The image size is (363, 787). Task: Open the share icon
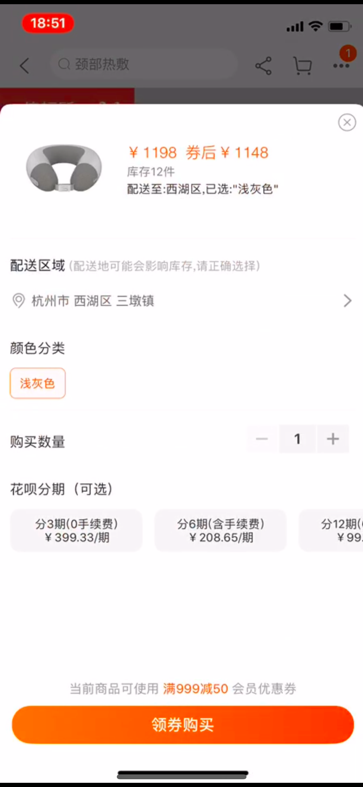[x=263, y=66]
